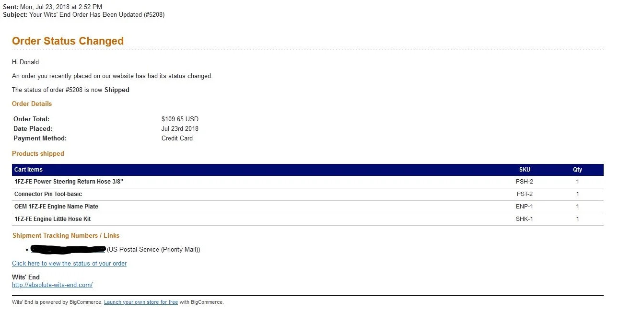The width and height of the screenshot is (619, 312).
Task: Click the Qty column header
Action: pos(577,170)
